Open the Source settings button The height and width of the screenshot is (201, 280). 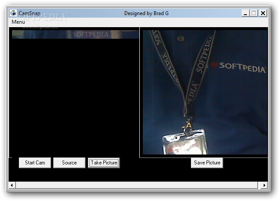pos(70,163)
